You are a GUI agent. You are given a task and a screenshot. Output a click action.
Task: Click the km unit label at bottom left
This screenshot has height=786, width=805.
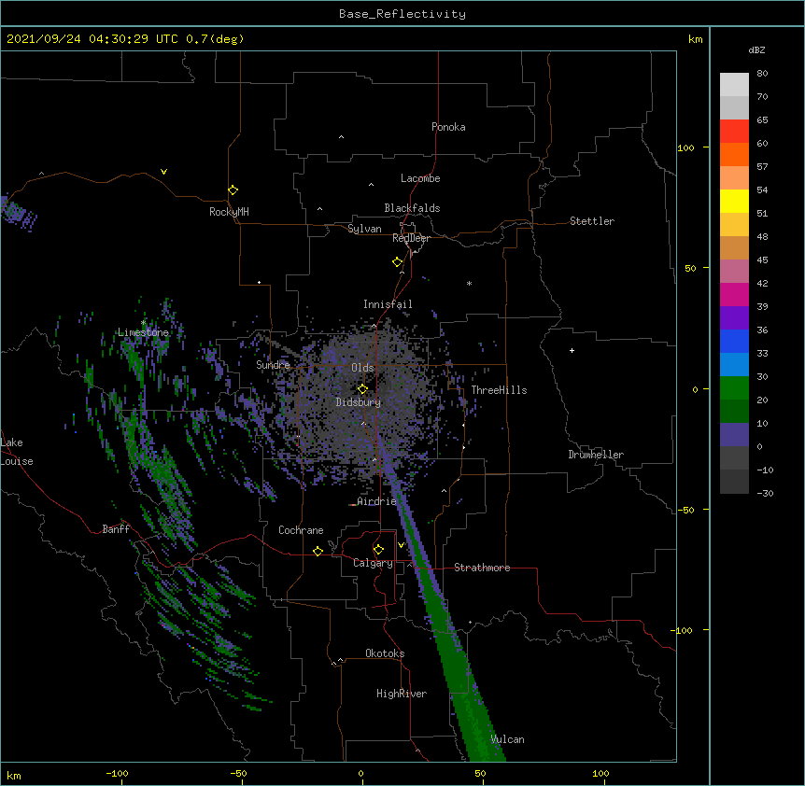[x=14, y=775]
